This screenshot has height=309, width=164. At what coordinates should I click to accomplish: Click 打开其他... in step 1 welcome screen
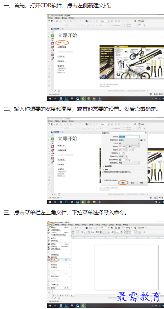click(62, 56)
